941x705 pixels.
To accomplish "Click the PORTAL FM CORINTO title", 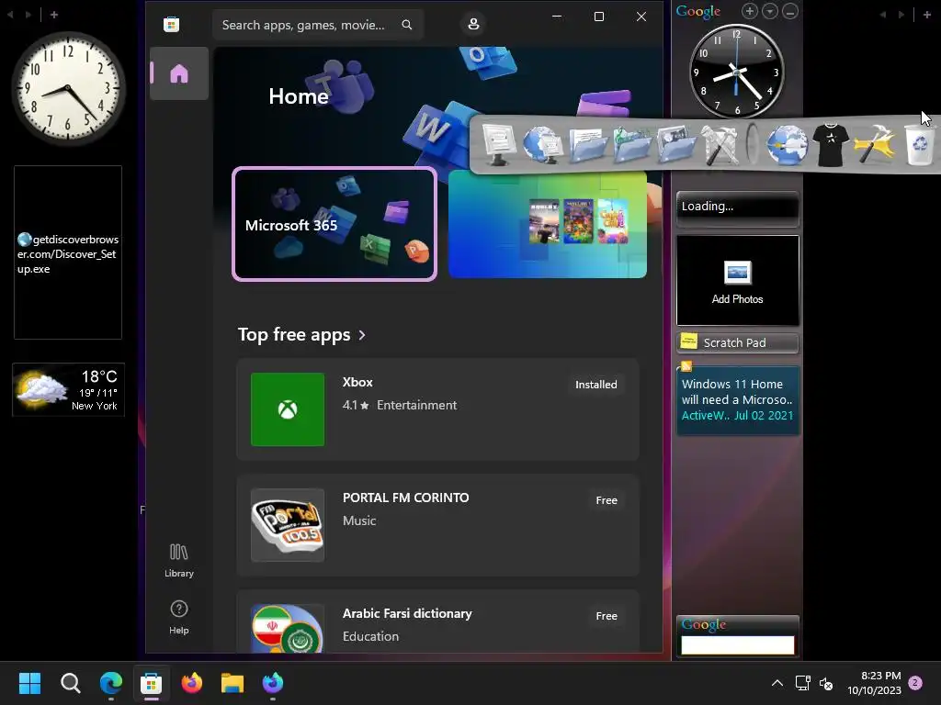I will point(405,498).
